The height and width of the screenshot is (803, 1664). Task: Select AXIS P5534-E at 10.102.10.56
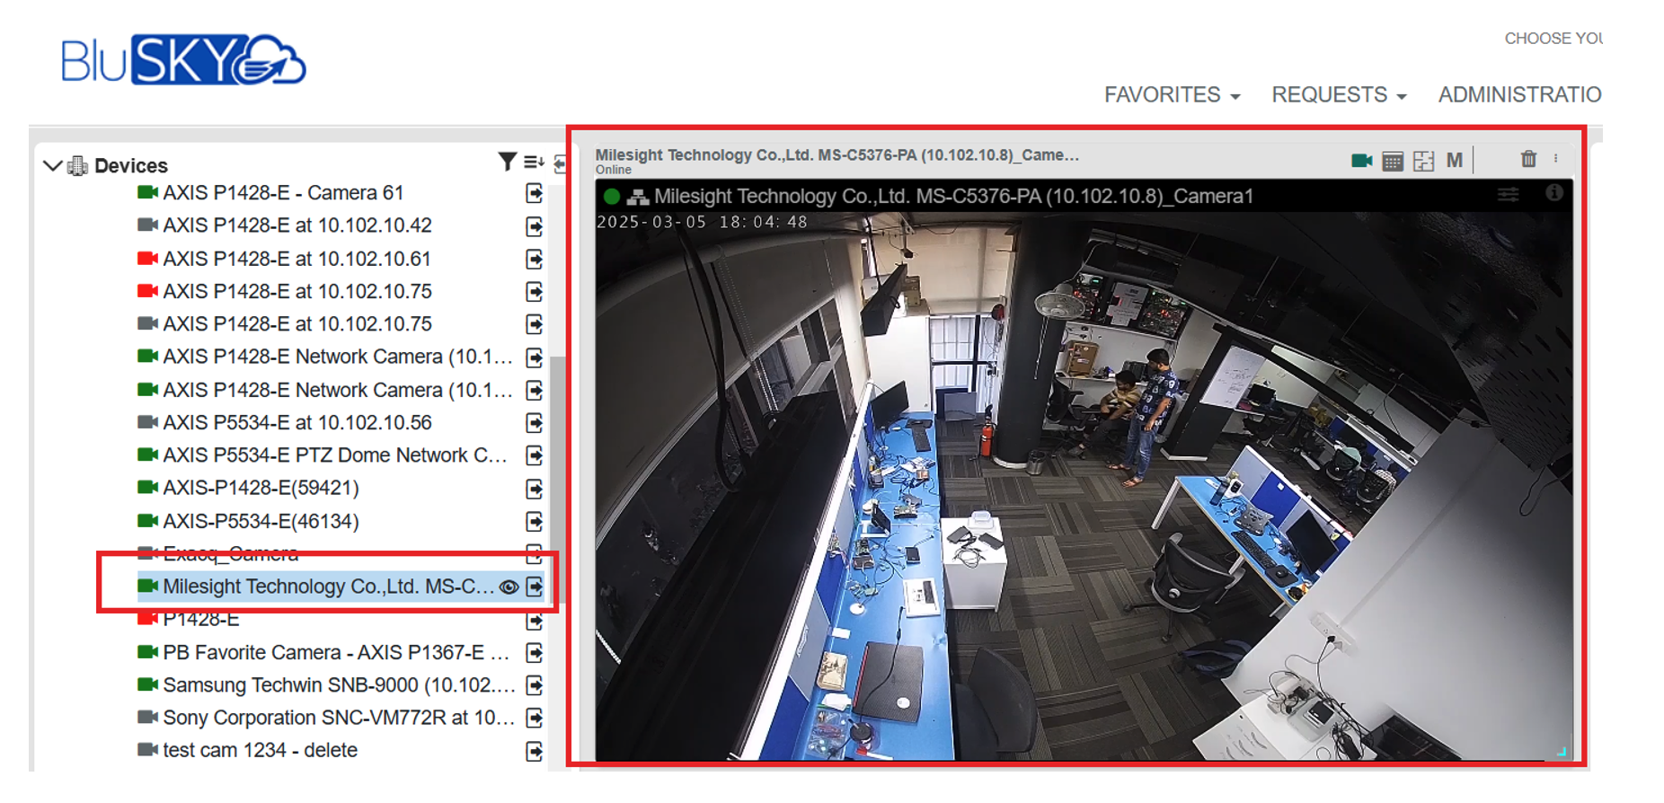(297, 422)
